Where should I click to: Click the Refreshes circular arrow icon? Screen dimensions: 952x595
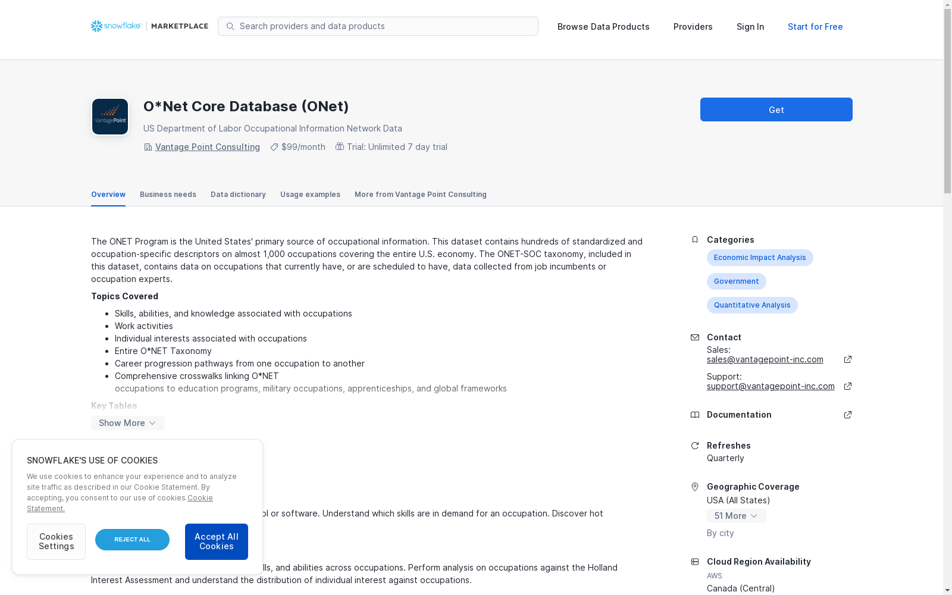pyautogui.click(x=694, y=446)
